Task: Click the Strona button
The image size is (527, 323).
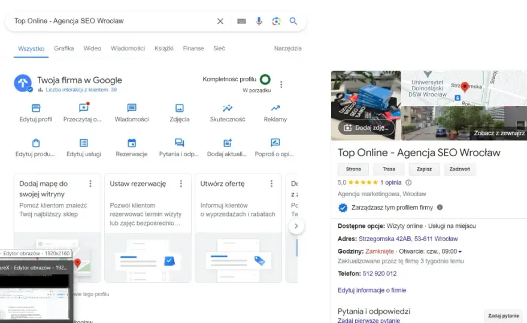Action: click(353, 169)
